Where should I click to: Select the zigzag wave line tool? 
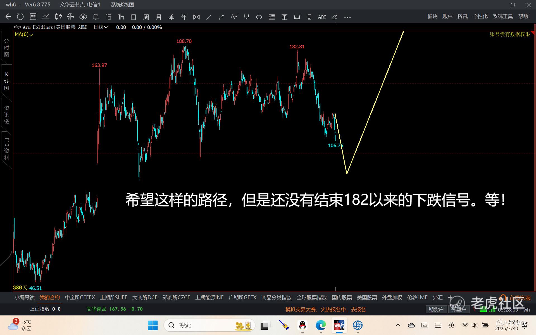pos(234,17)
